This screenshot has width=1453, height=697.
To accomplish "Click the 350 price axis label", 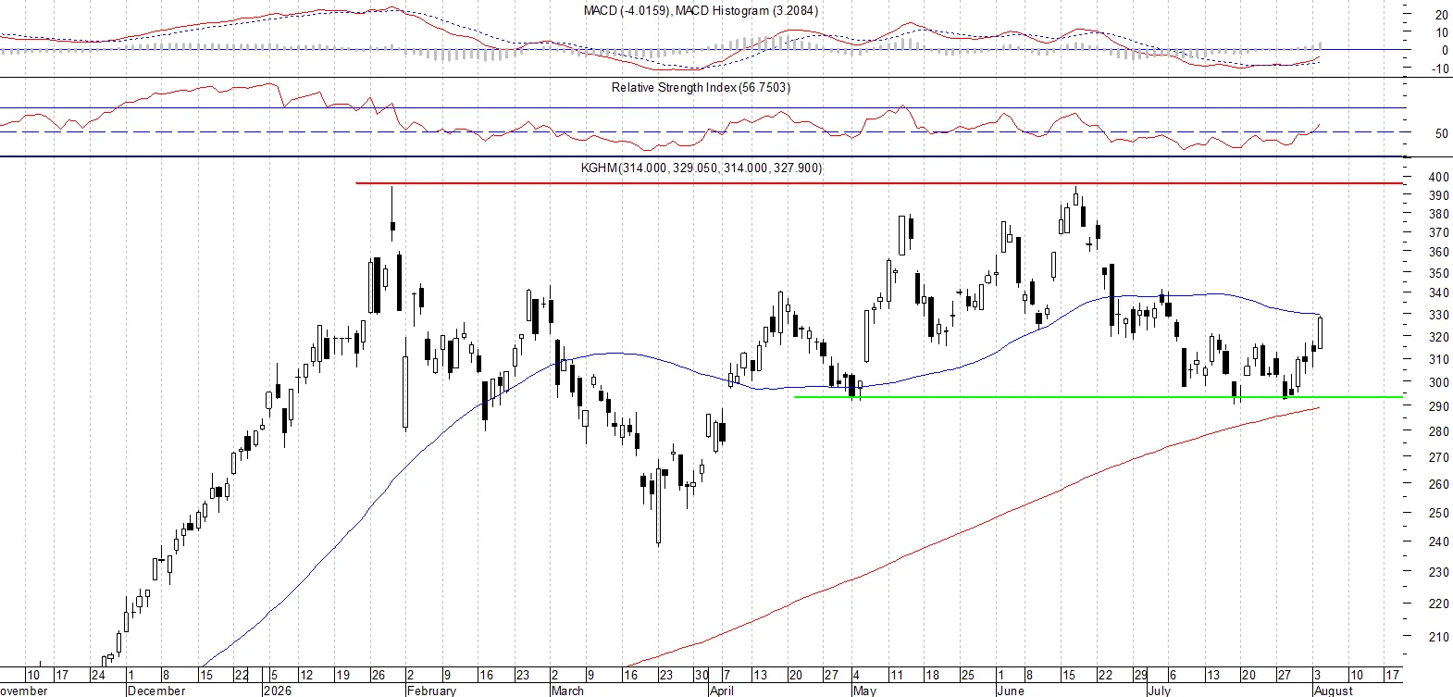I will [x=1439, y=274].
